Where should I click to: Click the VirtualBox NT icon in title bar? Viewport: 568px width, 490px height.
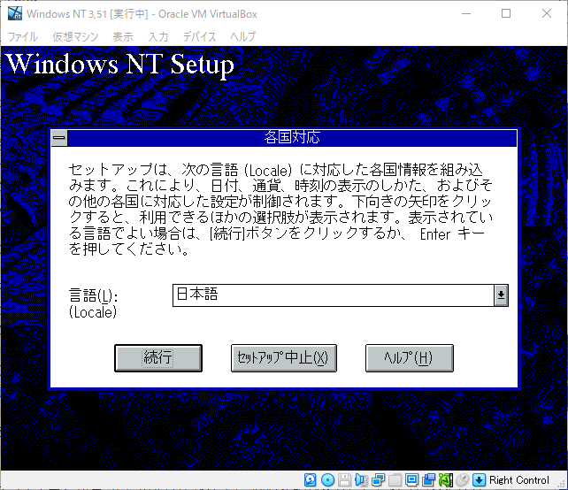pos(15,13)
